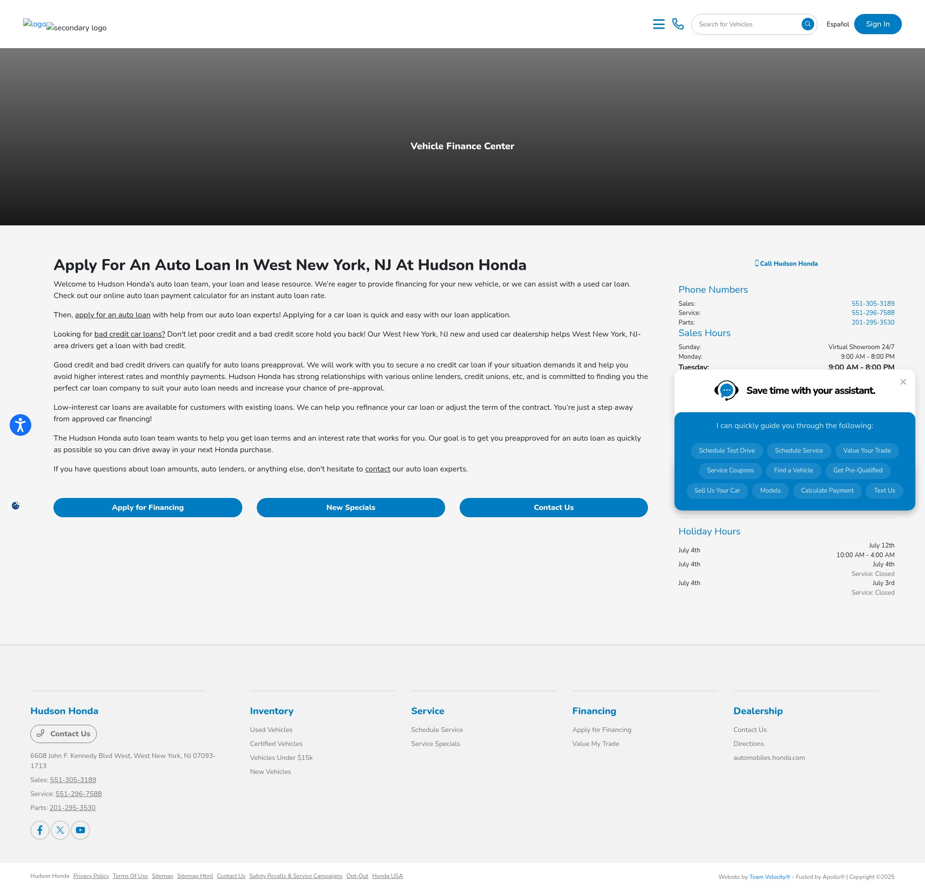Viewport: 925px width, 889px height.
Task: Select Schedule Service assistant chip
Action: (799, 451)
